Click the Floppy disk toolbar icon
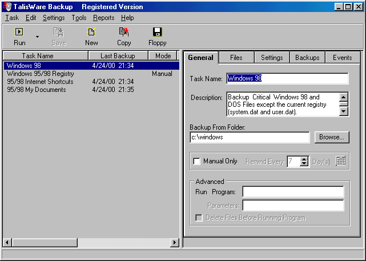The width and height of the screenshot is (366, 261). (158, 32)
